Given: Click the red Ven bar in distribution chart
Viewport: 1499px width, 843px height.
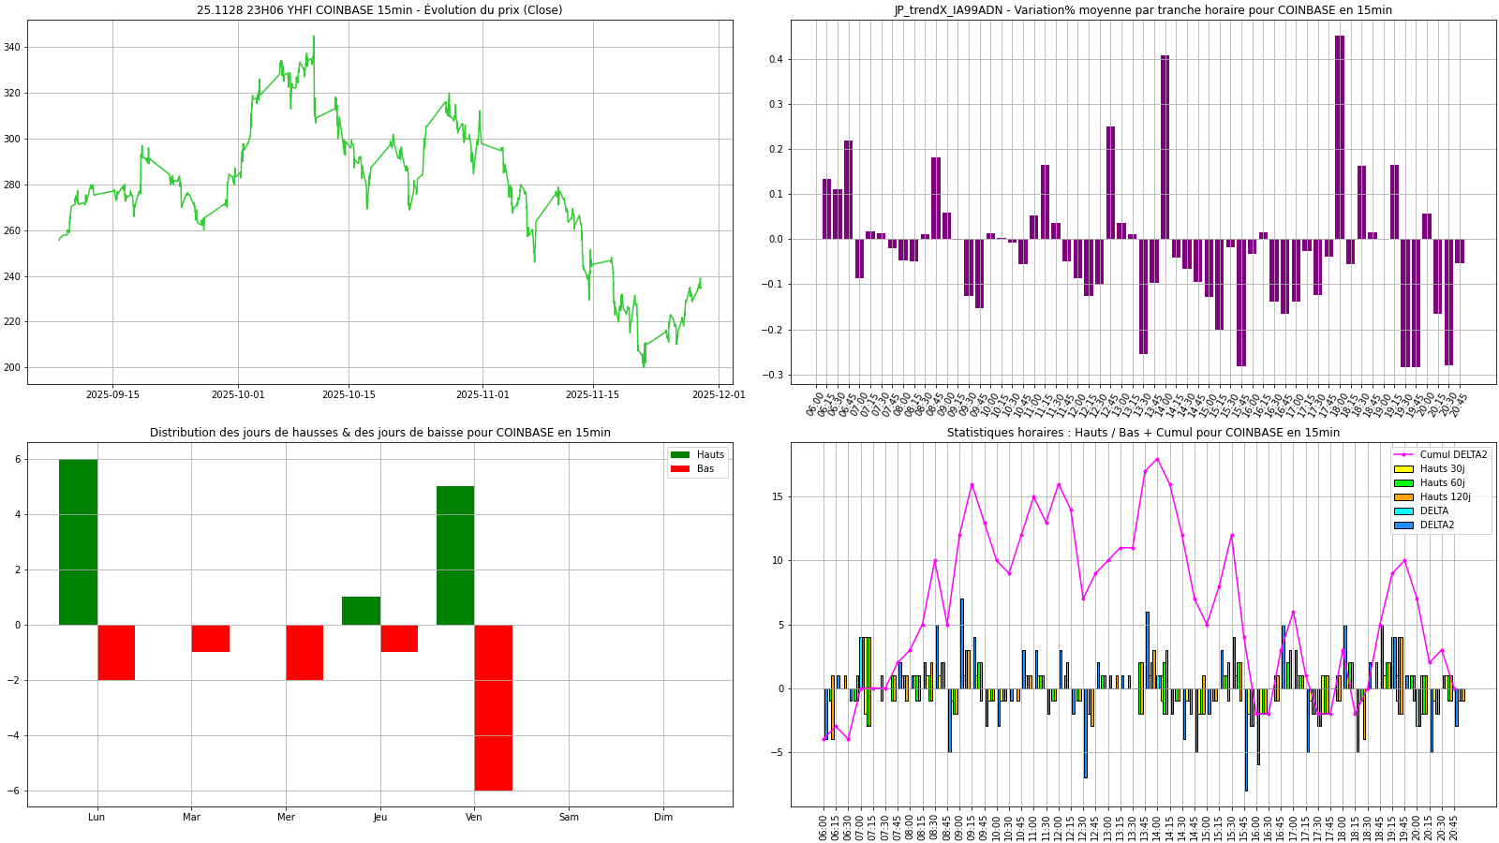Looking at the screenshot, I should pyautogui.click(x=493, y=707).
